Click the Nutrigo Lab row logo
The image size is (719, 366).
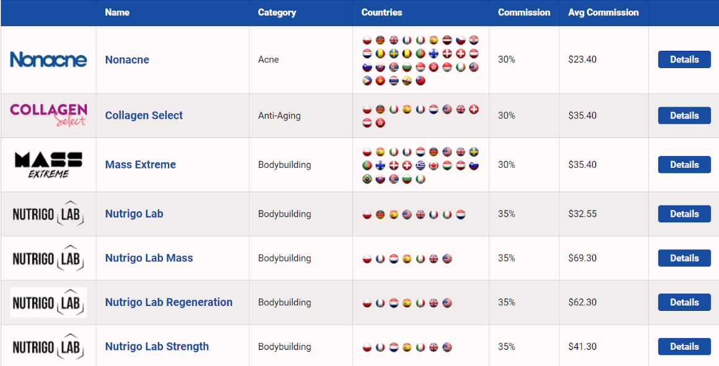coord(48,214)
